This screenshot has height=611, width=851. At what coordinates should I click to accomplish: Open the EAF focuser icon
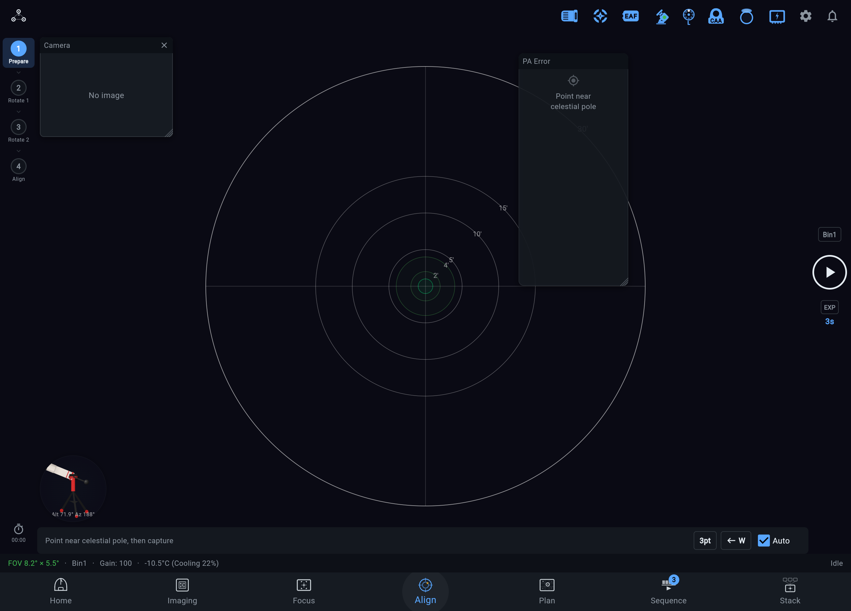630,16
